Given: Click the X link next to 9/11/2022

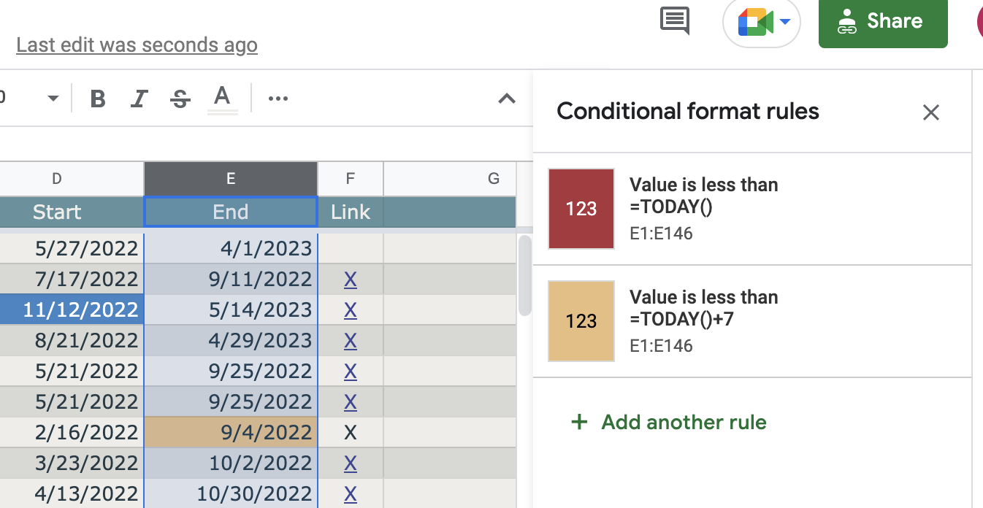Looking at the screenshot, I should (351, 280).
